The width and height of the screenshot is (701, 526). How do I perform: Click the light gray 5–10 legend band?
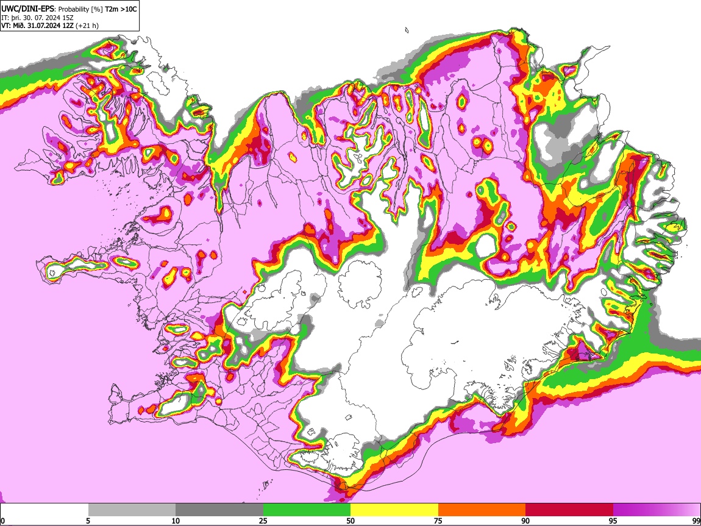click(x=132, y=510)
